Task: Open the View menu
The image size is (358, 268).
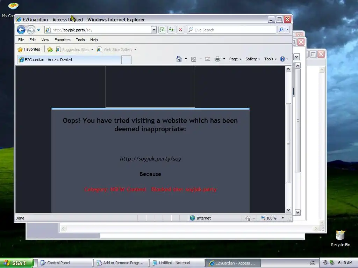Action: 45,40
